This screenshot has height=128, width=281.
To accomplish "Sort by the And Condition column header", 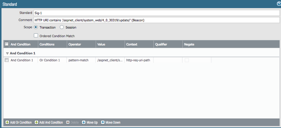I will [24, 44].
